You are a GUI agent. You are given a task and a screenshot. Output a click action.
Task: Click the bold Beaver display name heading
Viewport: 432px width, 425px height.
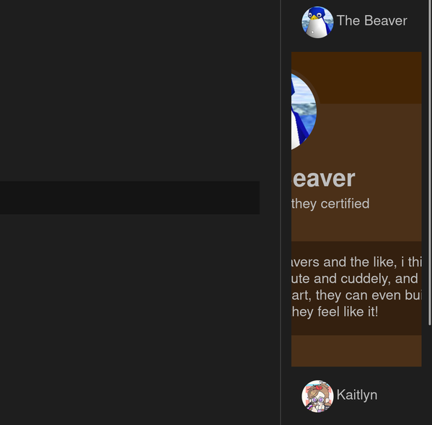(x=323, y=179)
